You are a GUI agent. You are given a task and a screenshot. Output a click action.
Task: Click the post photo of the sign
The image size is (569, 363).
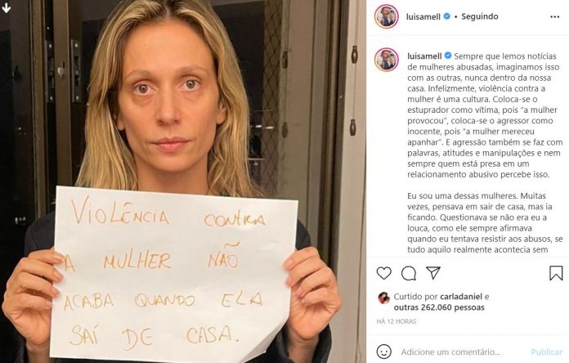183,181
